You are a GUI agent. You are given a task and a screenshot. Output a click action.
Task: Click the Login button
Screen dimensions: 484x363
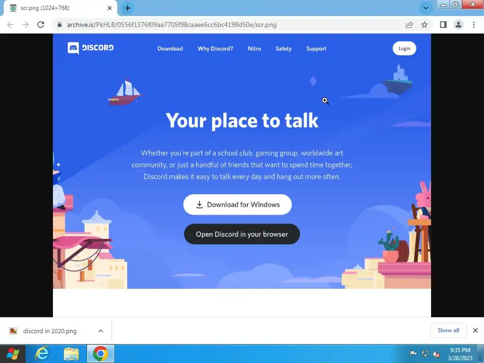click(x=405, y=49)
